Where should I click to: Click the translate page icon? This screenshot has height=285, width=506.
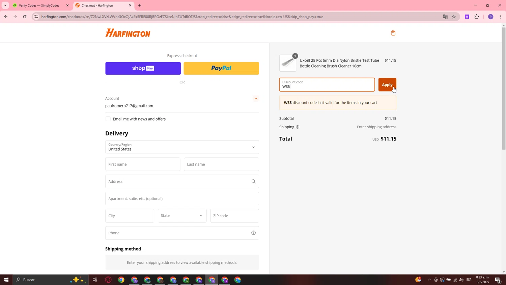(x=445, y=17)
